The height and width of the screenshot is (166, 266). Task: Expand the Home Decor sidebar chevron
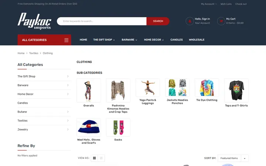pyautogui.click(x=68, y=94)
